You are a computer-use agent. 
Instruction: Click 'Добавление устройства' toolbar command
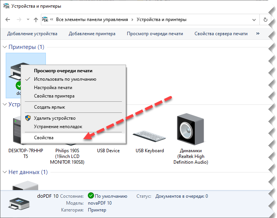(32, 34)
